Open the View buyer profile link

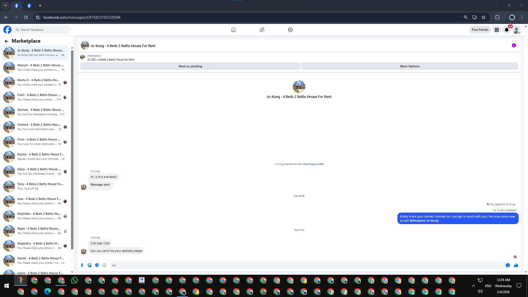313,164
